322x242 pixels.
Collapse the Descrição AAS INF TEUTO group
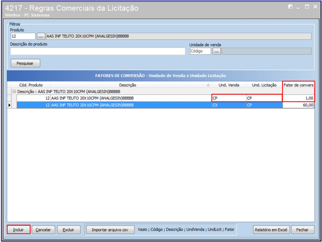[14, 92]
